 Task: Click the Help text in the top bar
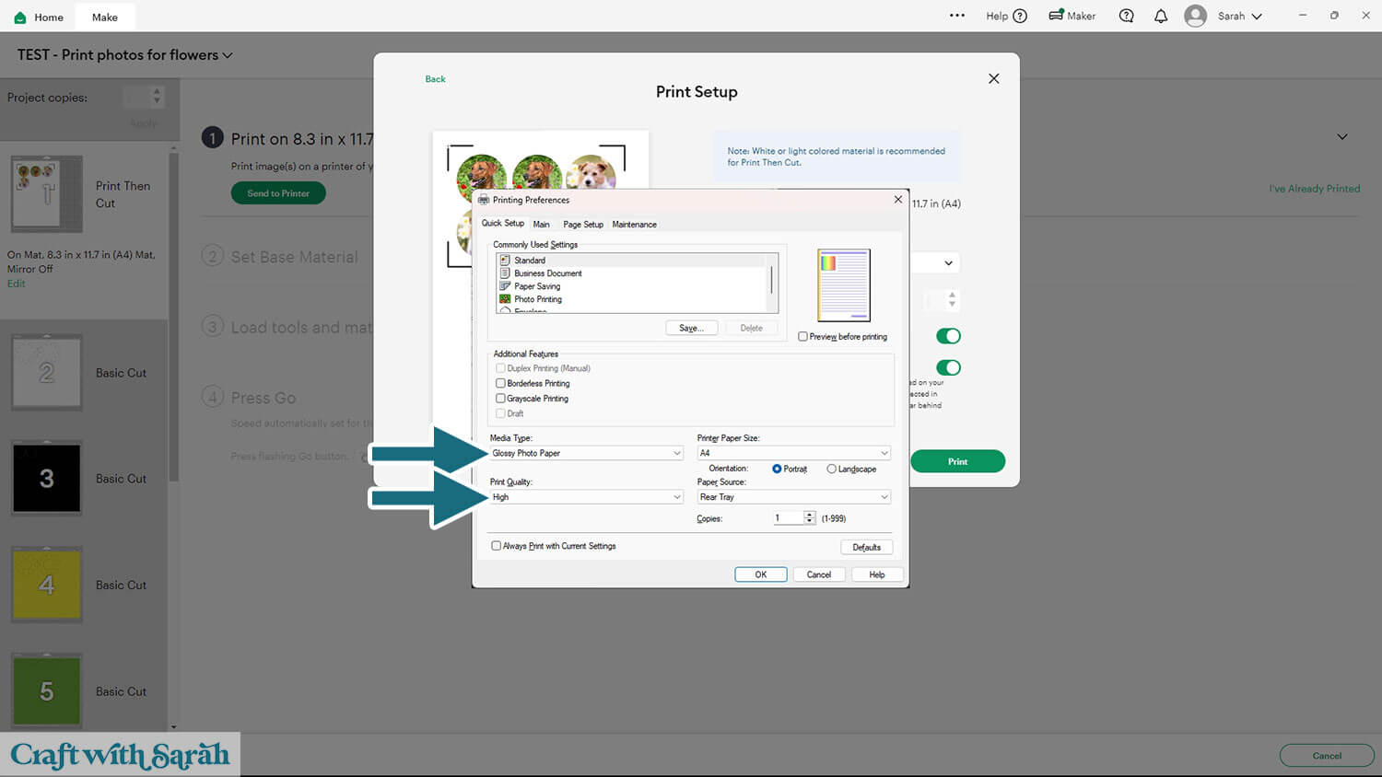click(997, 16)
